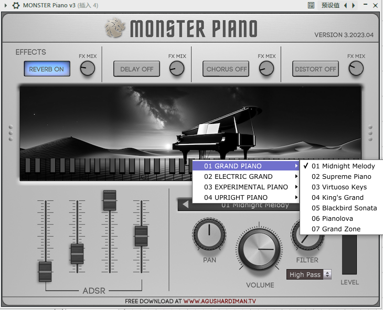Click the right side three-dot handle
This screenshot has height=310, width=383.
tap(370, 133)
